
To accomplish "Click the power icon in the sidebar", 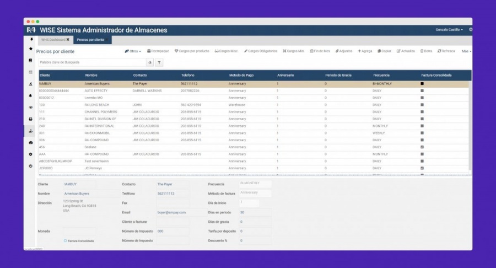I will pos(31,166).
